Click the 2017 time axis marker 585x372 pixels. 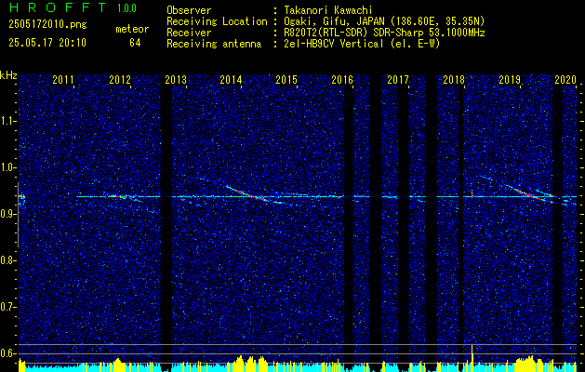398,79
